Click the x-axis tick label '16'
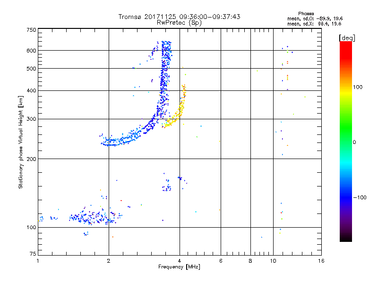 321,261
